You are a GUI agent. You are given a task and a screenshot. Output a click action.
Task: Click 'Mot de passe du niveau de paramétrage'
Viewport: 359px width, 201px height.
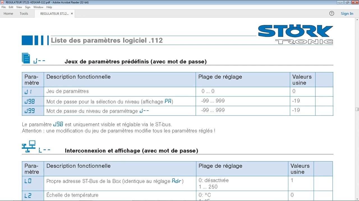click(x=92, y=111)
